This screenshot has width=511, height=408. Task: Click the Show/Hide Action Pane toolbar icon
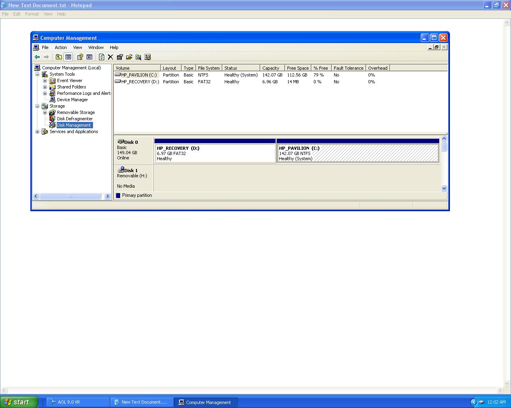(x=89, y=57)
